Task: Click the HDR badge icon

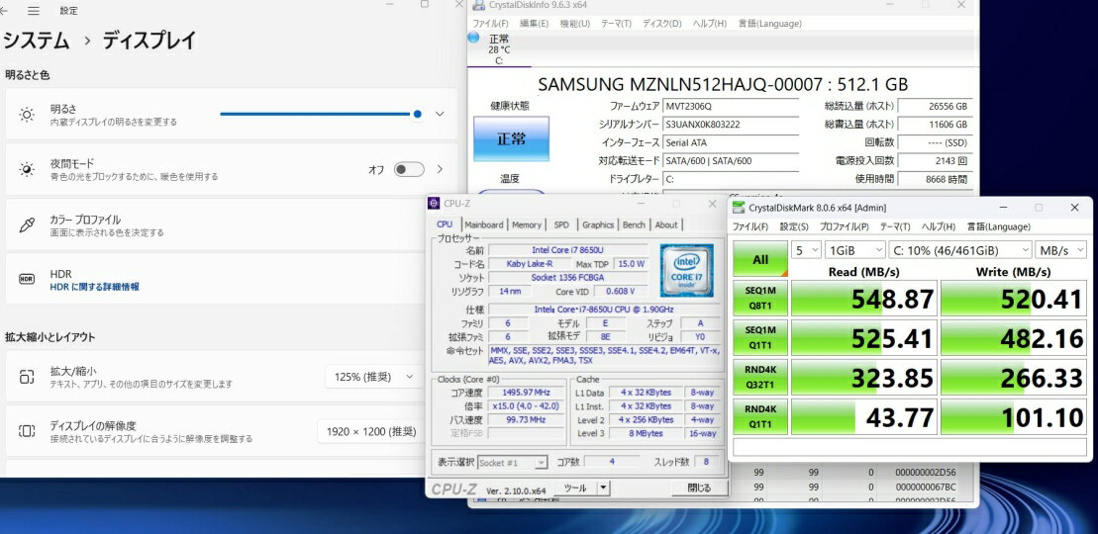Action: coord(27,280)
